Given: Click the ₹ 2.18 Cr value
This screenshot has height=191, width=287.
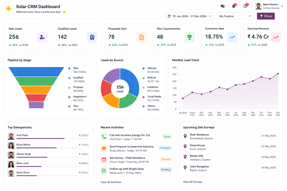Looking at the screenshot, I should (84, 135).
